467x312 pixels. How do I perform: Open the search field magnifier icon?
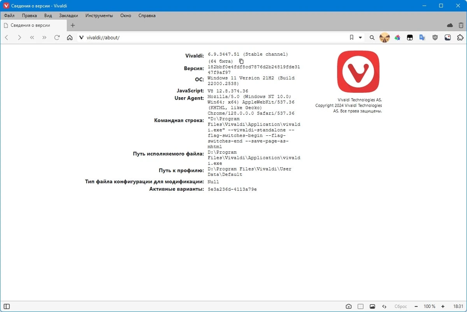click(372, 38)
